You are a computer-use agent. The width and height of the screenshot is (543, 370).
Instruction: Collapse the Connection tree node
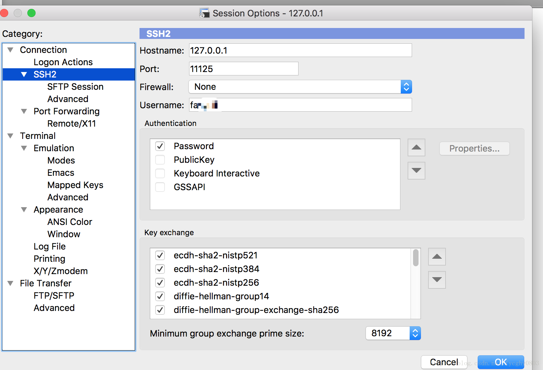(x=10, y=50)
